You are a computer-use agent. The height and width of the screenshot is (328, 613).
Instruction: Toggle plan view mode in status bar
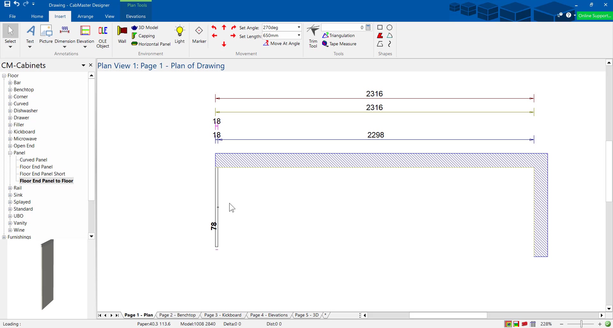point(508,324)
